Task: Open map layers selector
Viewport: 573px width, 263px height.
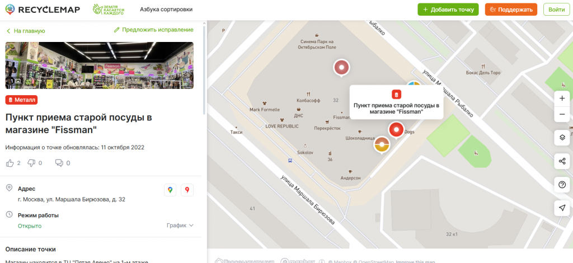Action: point(562,137)
